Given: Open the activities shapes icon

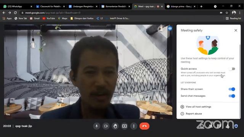Looking at the screenshot, I should (x=228, y=126).
